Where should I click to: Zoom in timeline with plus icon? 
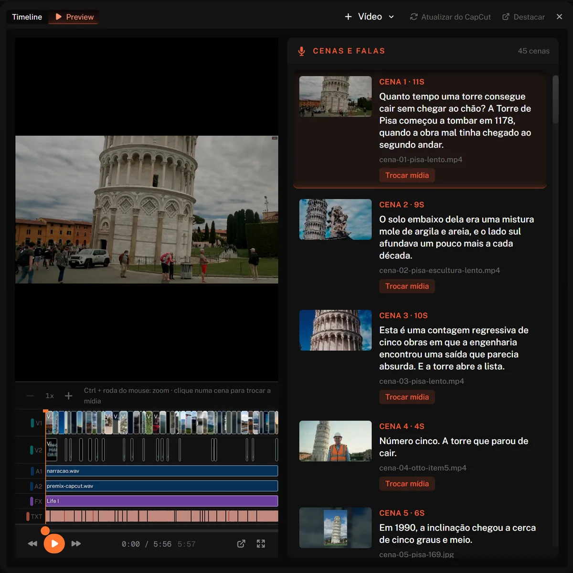pos(69,396)
